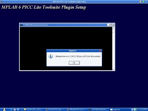Click the console scrollbar up arrow
The width and height of the screenshot is (148, 111).
point(113,28)
